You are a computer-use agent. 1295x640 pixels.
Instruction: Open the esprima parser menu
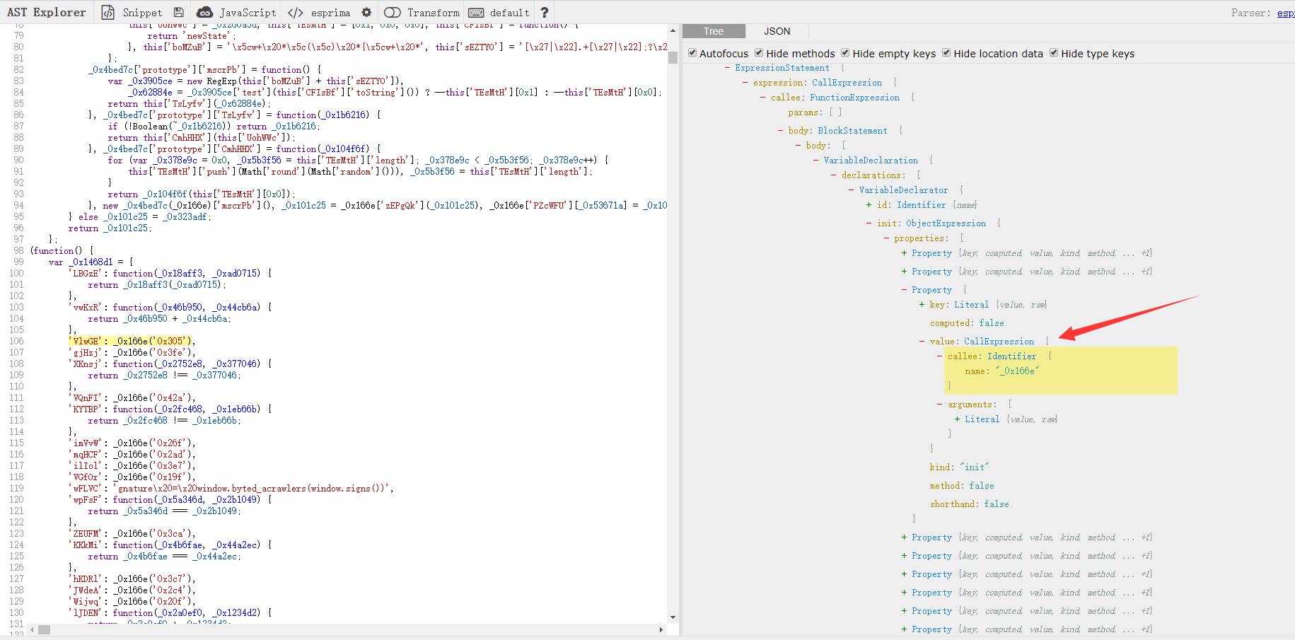319,13
